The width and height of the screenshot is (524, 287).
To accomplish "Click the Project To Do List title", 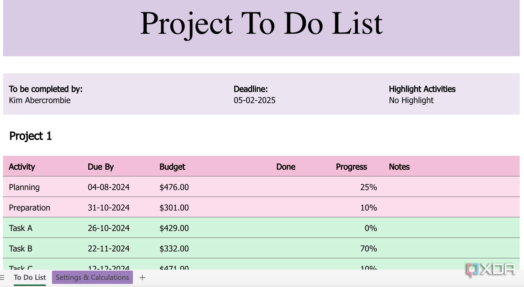I will point(261,24).
